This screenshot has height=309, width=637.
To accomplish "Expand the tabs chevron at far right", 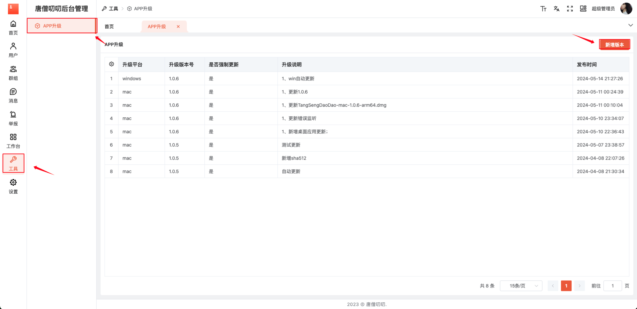I will [630, 25].
